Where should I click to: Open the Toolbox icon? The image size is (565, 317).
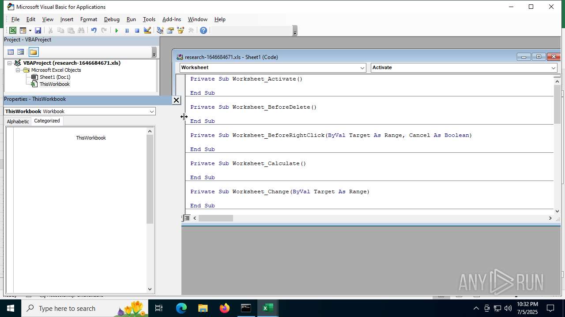(191, 30)
